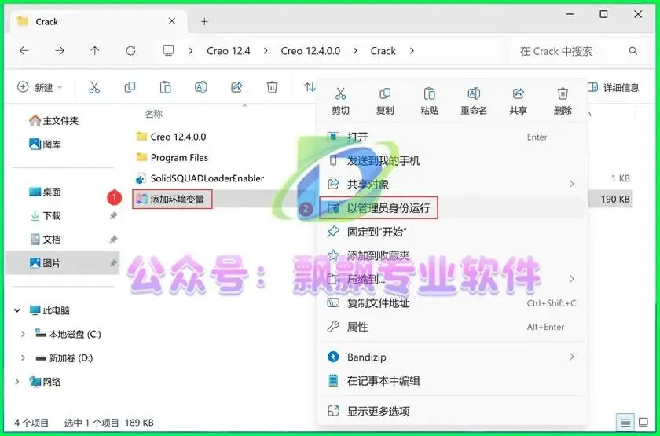
Task: Click the toolbar Rename icon
Action: pos(201,87)
